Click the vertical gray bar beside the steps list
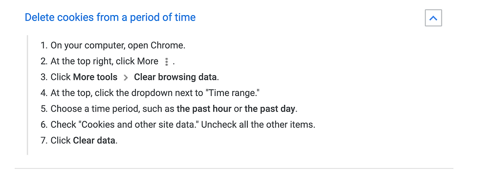This screenshot has height=178, width=479. pyautogui.click(x=27, y=95)
